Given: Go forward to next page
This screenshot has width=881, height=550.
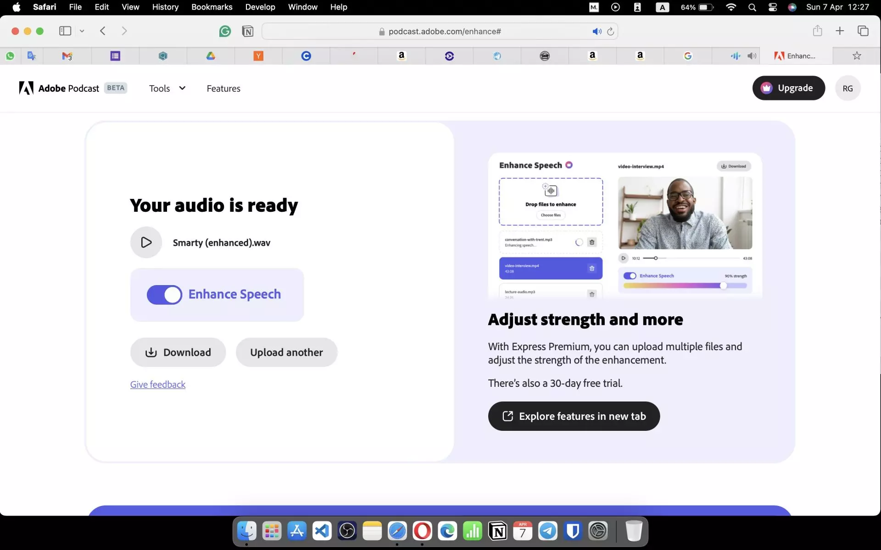Looking at the screenshot, I should coord(124,31).
